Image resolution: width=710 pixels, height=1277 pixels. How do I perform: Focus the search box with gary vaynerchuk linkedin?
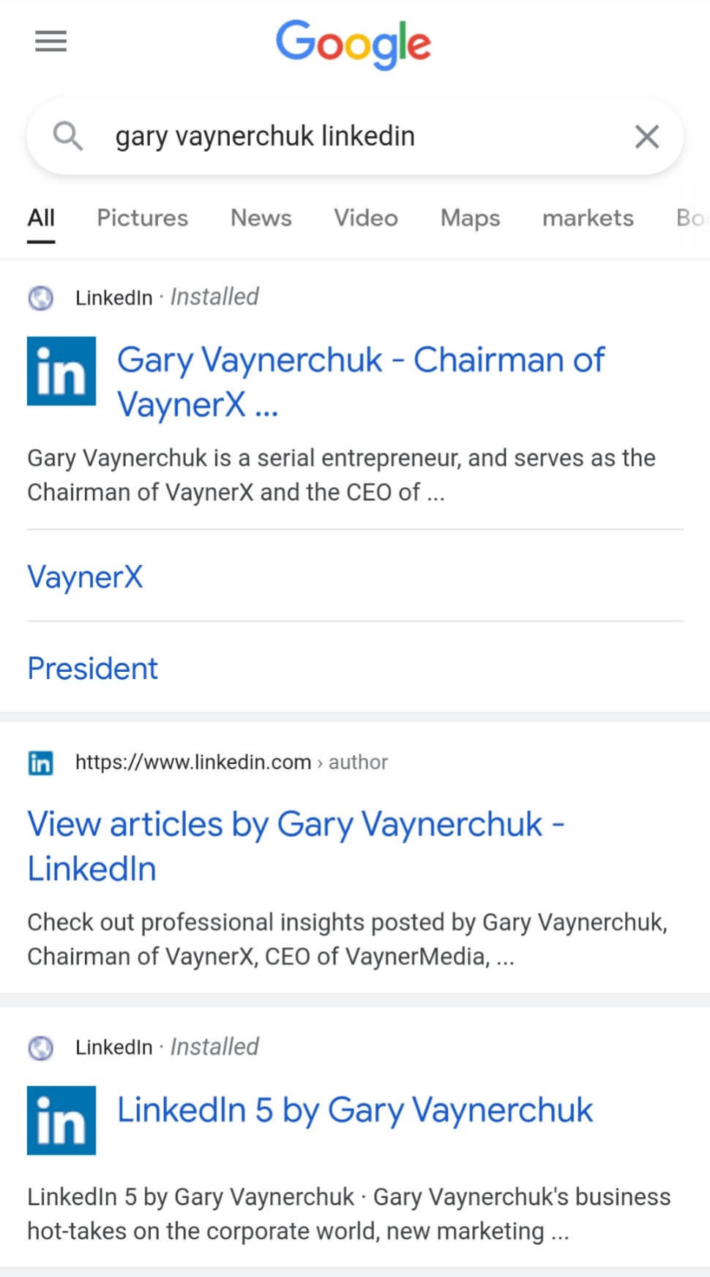pos(351,136)
